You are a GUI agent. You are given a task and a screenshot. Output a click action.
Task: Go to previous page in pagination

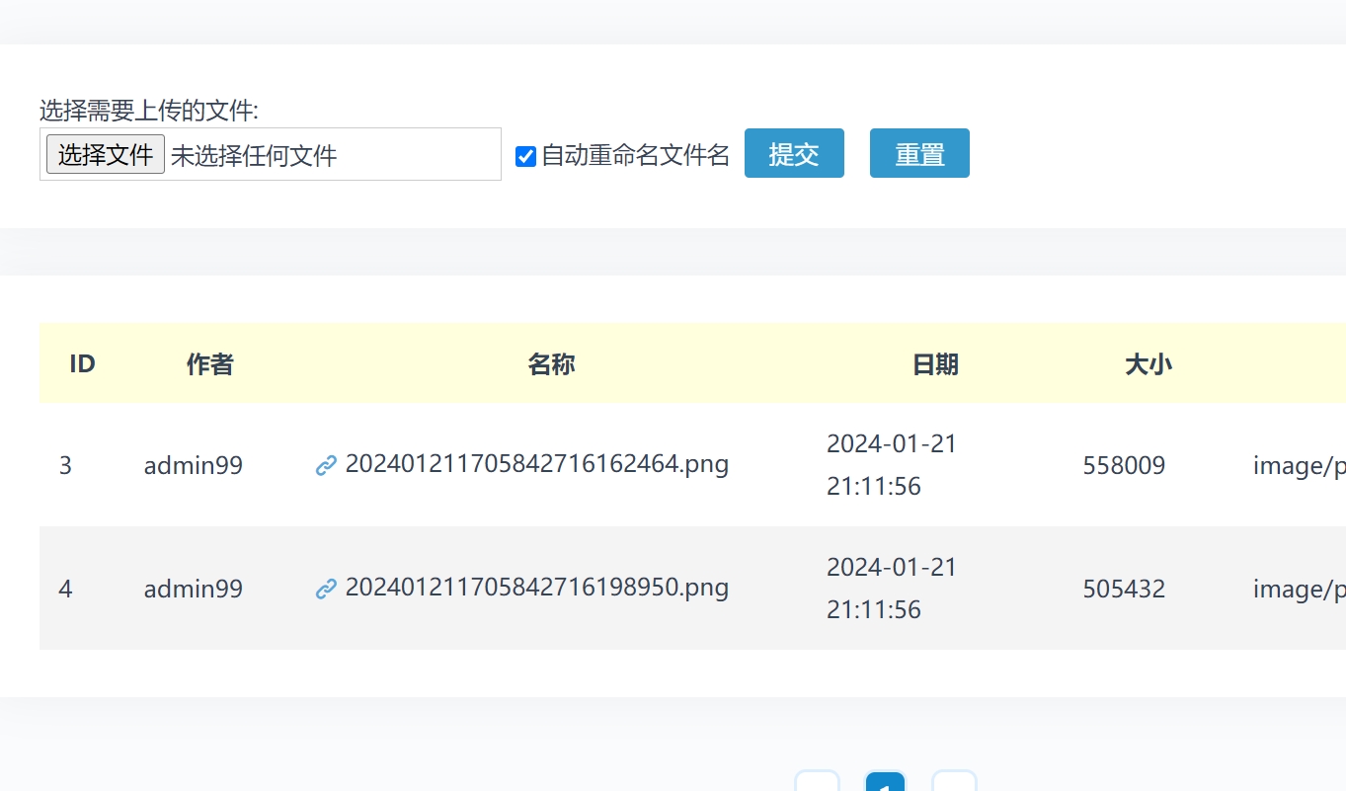[x=818, y=783]
